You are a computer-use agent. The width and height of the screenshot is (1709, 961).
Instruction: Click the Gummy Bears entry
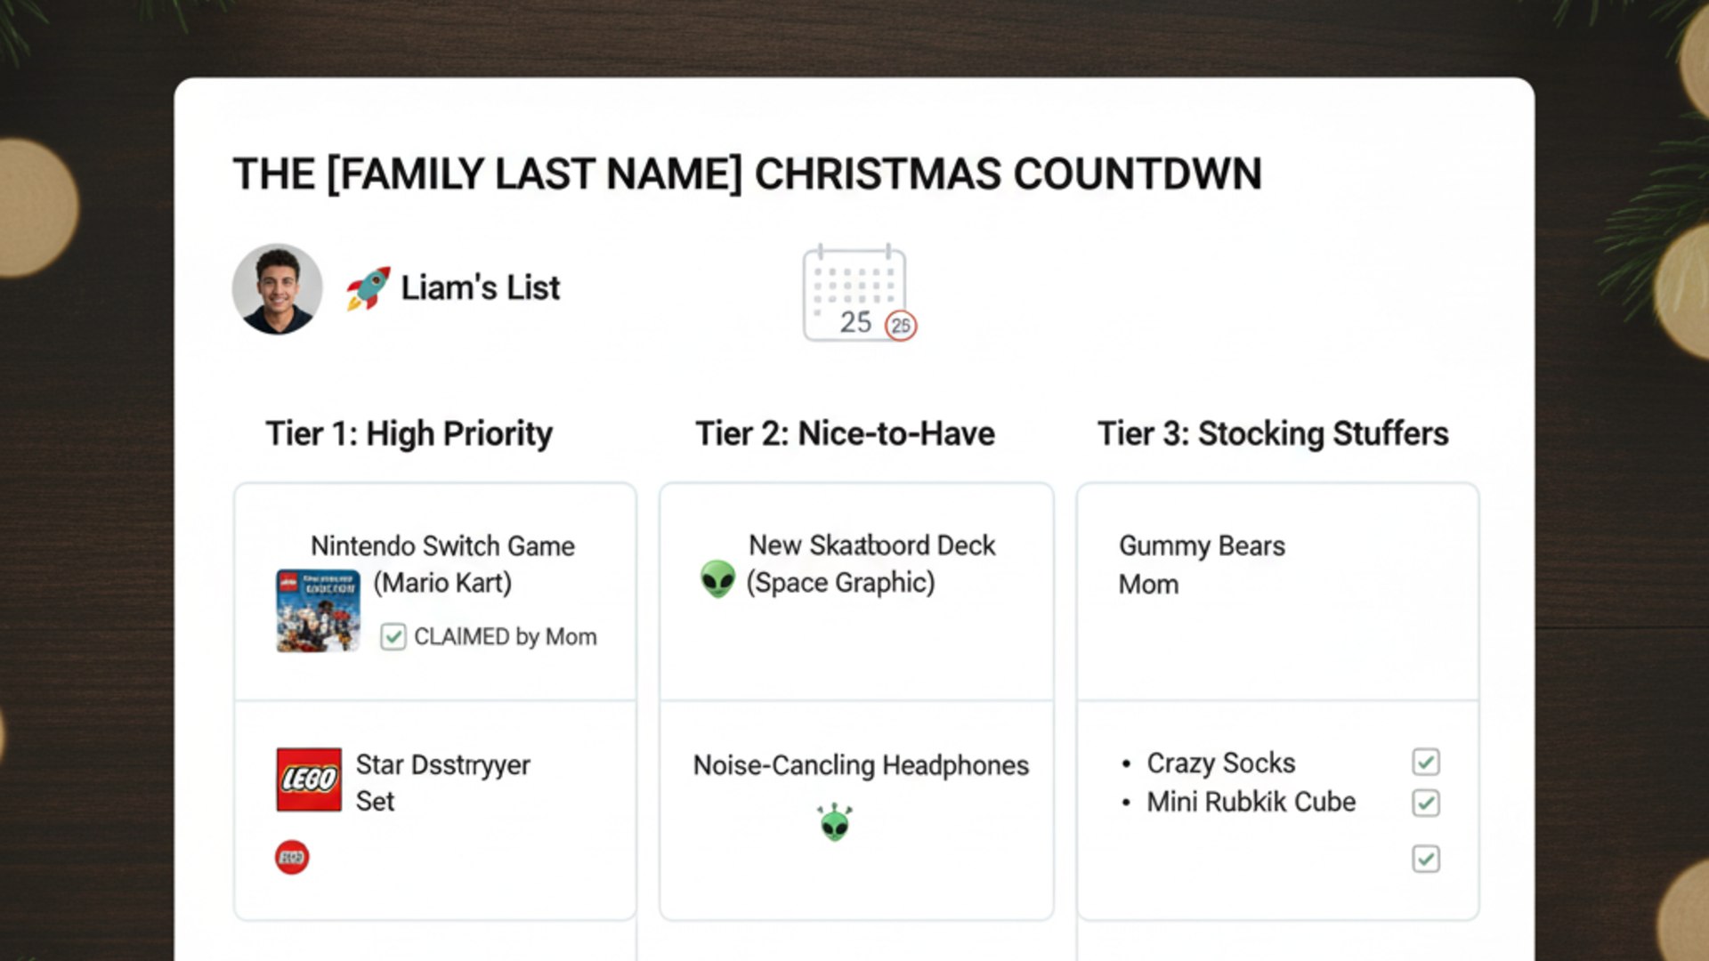pos(1202,546)
